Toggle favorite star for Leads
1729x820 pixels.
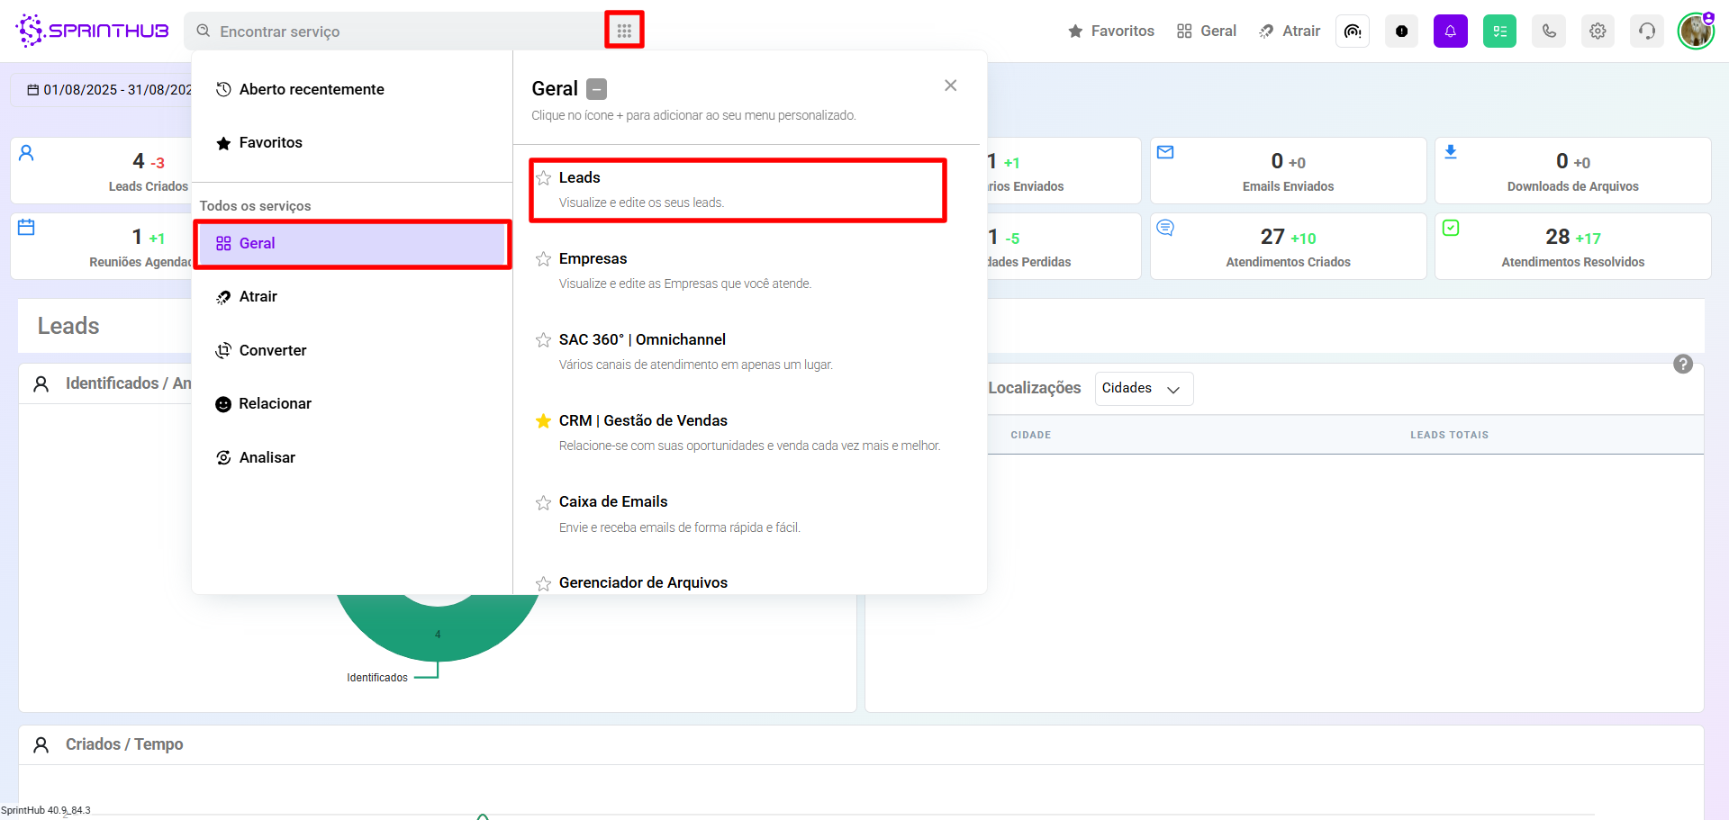pyautogui.click(x=544, y=178)
